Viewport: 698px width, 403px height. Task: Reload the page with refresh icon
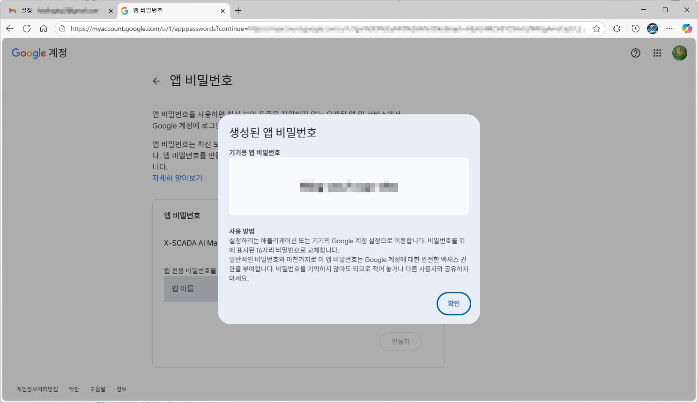point(27,29)
